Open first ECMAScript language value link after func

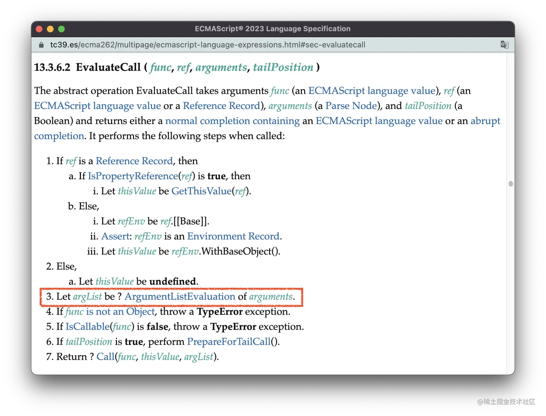coord(372,91)
